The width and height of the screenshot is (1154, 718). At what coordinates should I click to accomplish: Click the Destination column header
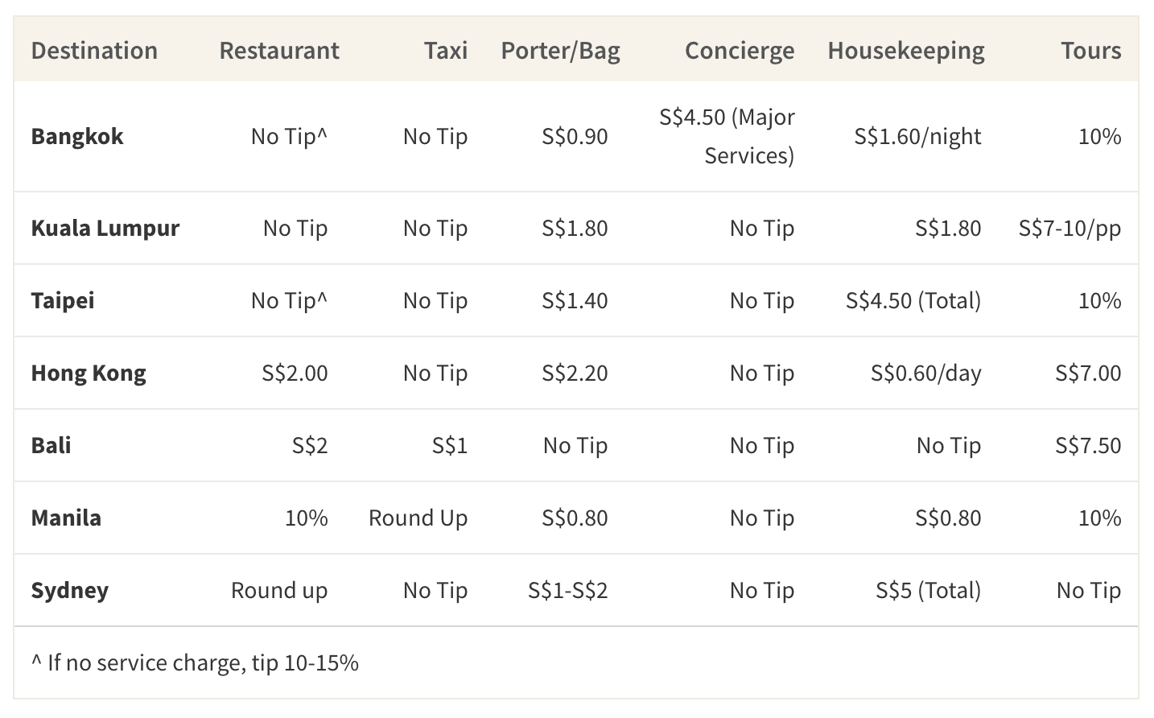coord(94,51)
